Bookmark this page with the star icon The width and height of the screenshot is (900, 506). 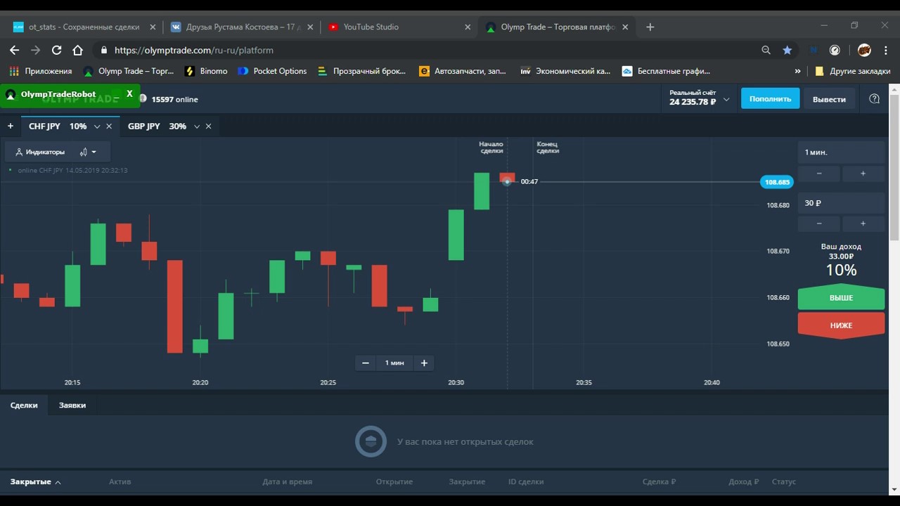point(787,50)
